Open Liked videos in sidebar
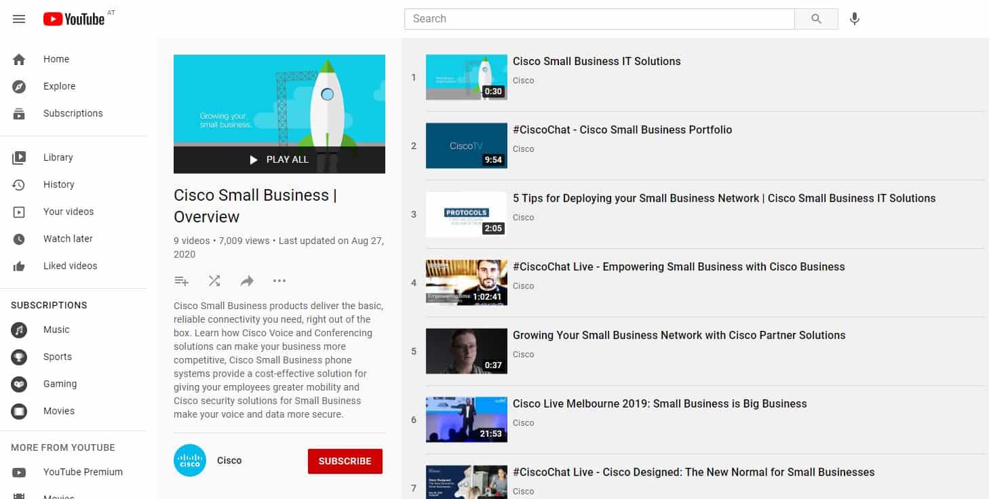989x499 pixels. [71, 266]
